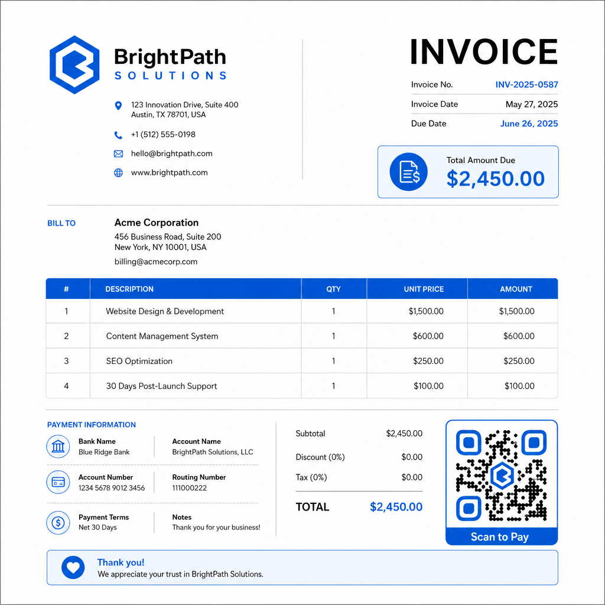The height and width of the screenshot is (605, 605).
Task: Click the email envelope icon
Action: [x=118, y=154]
